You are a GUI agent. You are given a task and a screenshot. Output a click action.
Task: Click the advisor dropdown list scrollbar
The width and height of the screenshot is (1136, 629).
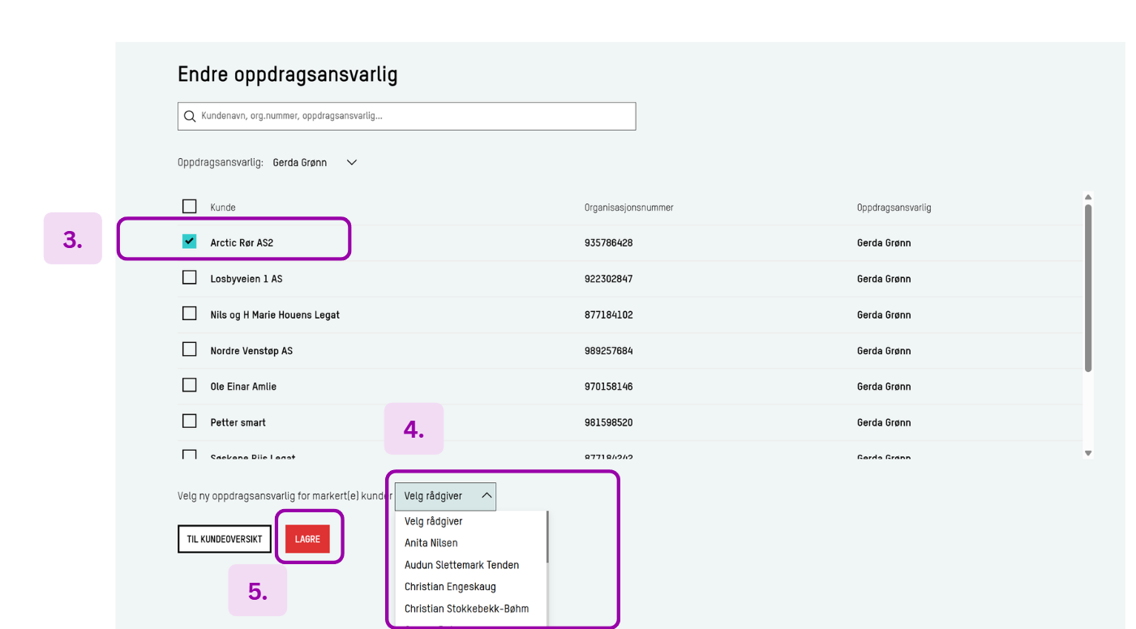(x=548, y=537)
